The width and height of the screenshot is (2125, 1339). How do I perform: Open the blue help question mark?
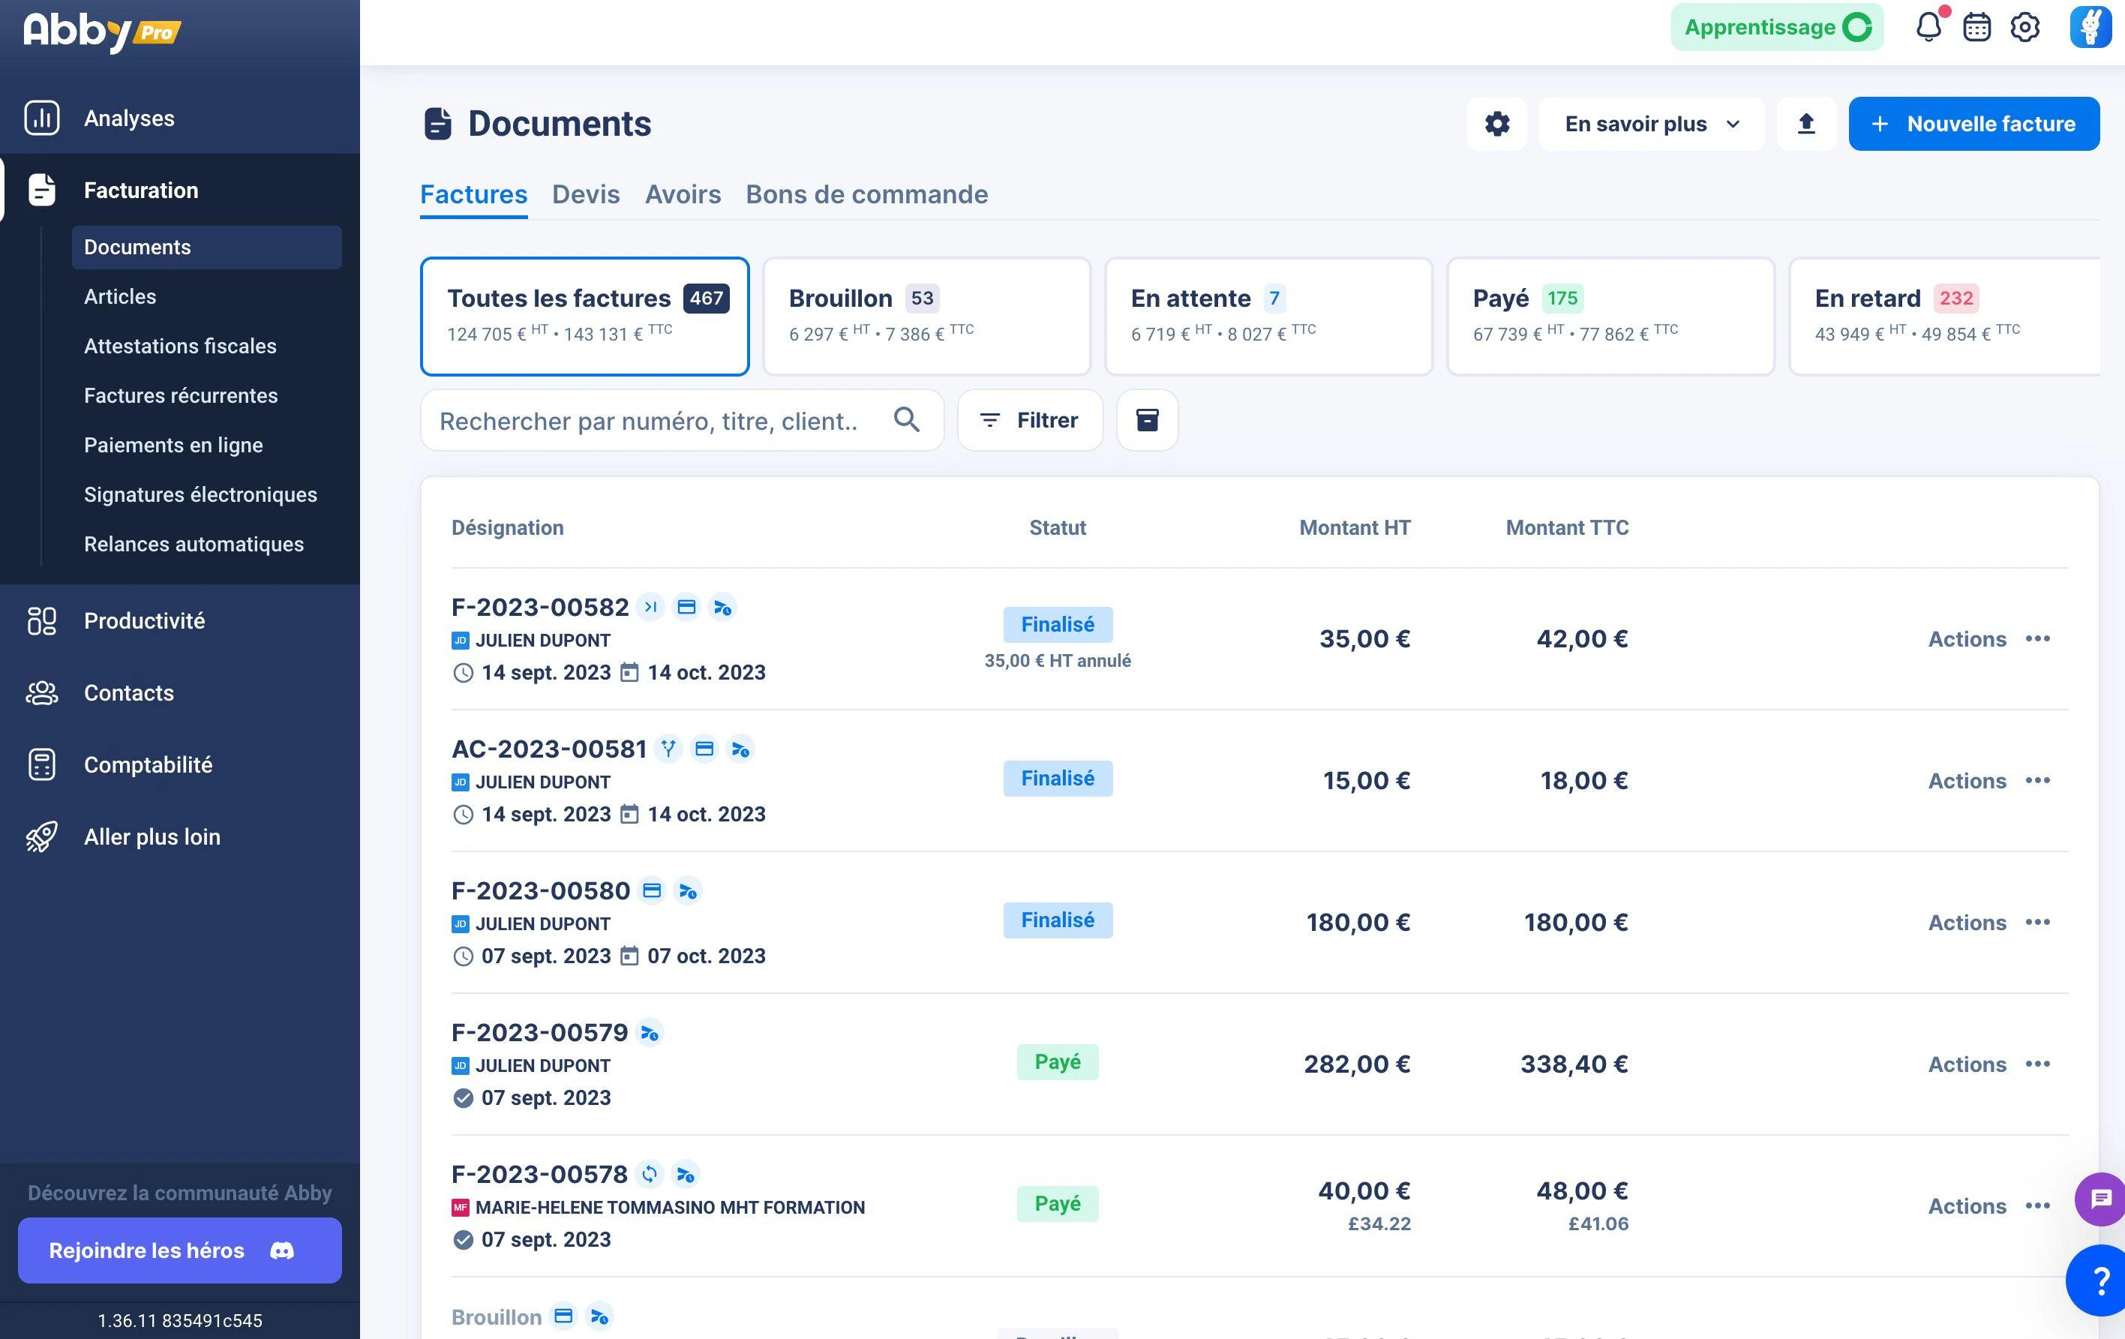[2099, 1280]
